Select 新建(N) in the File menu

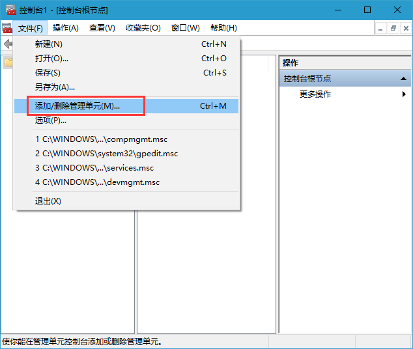tap(49, 44)
